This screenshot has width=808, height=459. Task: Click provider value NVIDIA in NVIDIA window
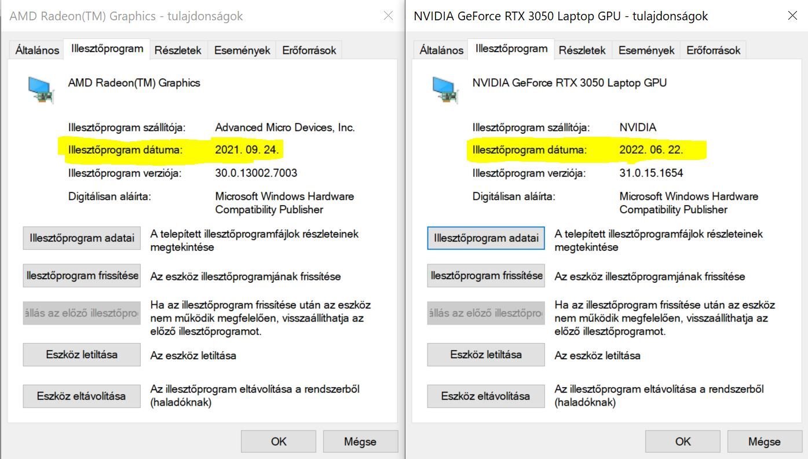tap(638, 128)
